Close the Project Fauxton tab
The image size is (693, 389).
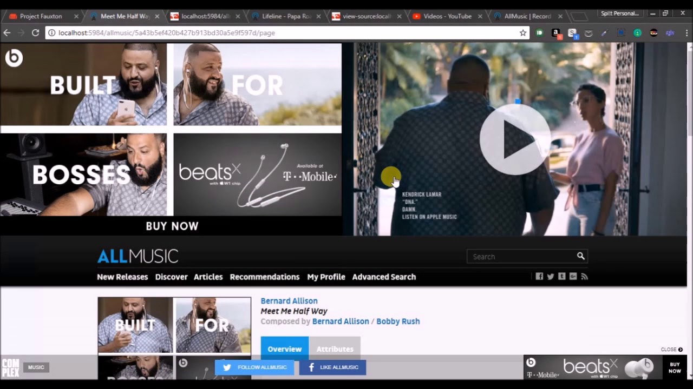[76, 16]
